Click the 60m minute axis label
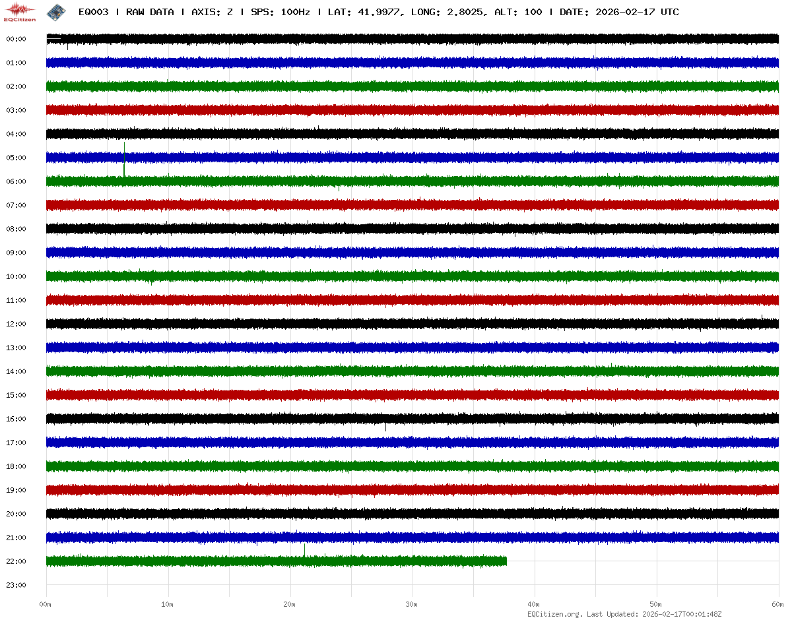This screenshot has height=620, width=792. [x=777, y=604]
